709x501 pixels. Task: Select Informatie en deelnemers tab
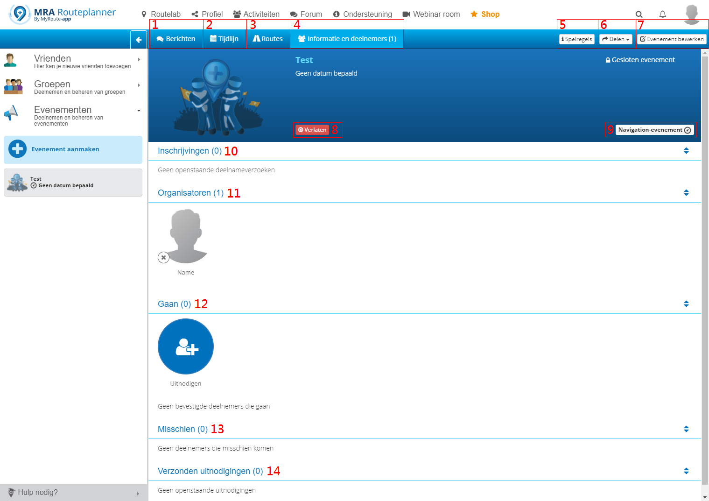(347, 39)
